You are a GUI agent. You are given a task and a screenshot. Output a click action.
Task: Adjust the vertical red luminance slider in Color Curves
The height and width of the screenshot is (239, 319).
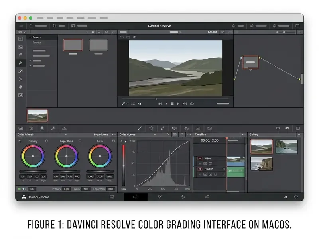124,165
